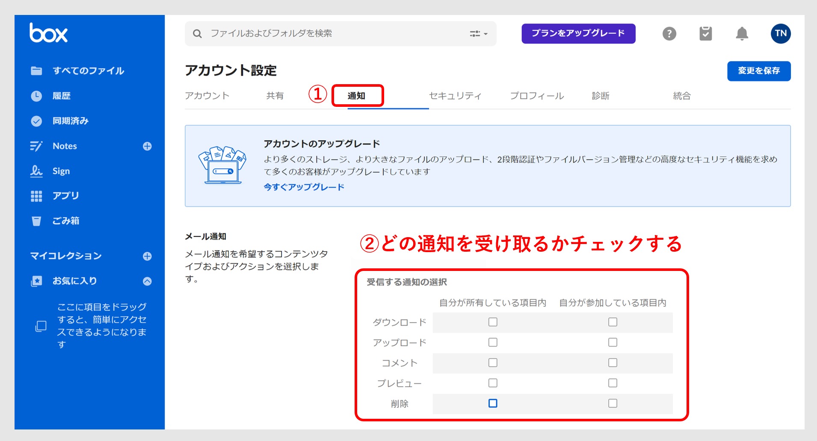
Task: Open ごみ箱 from the sidebar
Action: pyautogui.click(x=66, y=221)
